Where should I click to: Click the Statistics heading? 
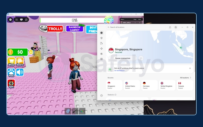111,95
